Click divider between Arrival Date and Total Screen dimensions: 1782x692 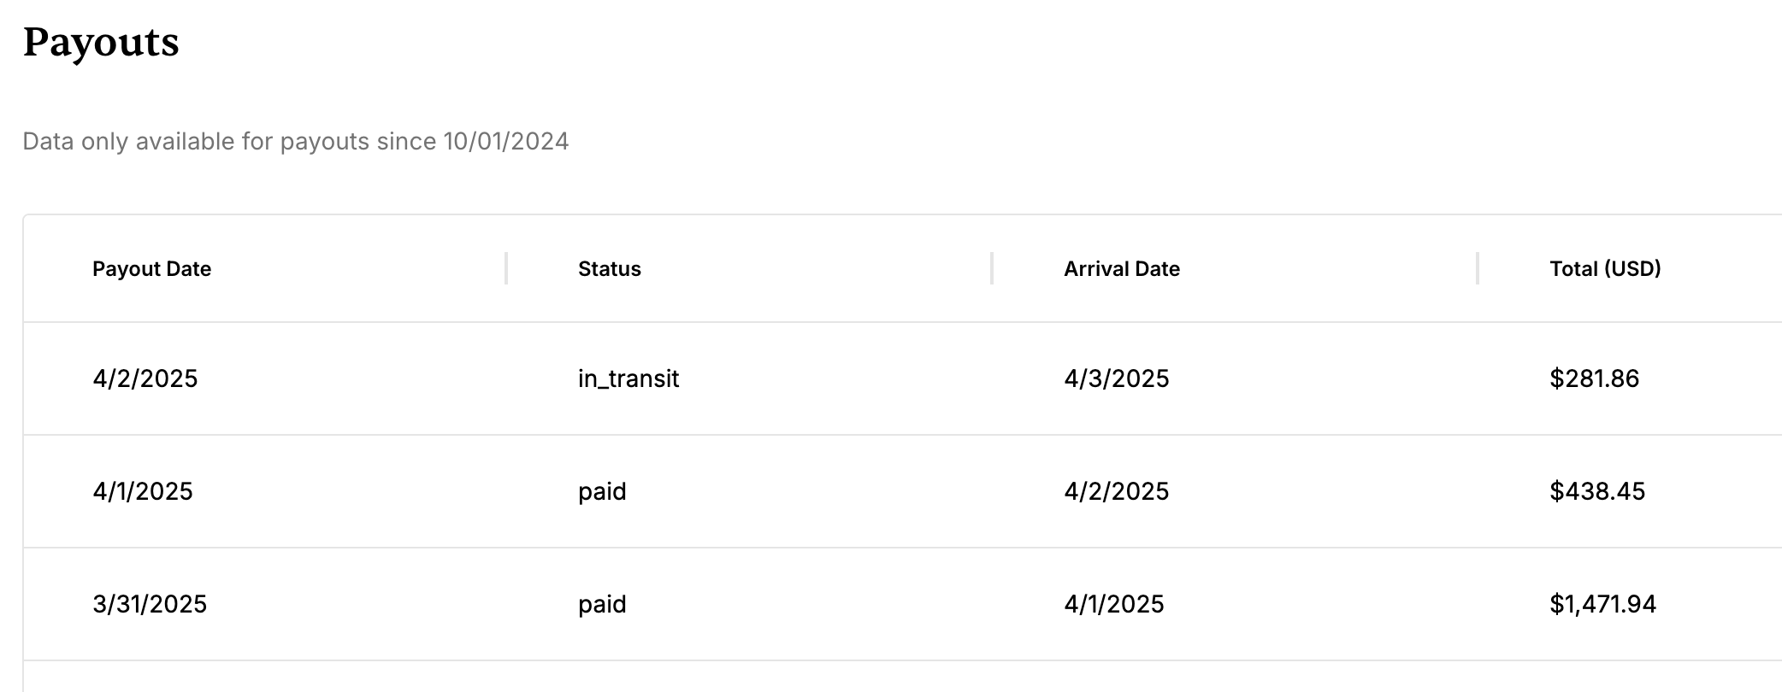pos(1478,268)
